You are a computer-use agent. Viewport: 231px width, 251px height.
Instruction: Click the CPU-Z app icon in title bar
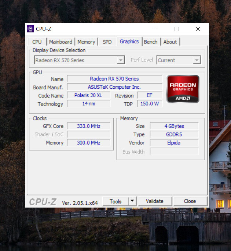click(x=30, y=29)
